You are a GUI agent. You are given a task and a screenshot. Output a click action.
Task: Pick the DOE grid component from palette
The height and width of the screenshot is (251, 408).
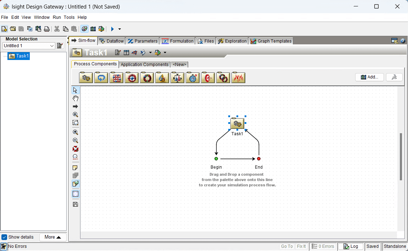click(116, 77)
